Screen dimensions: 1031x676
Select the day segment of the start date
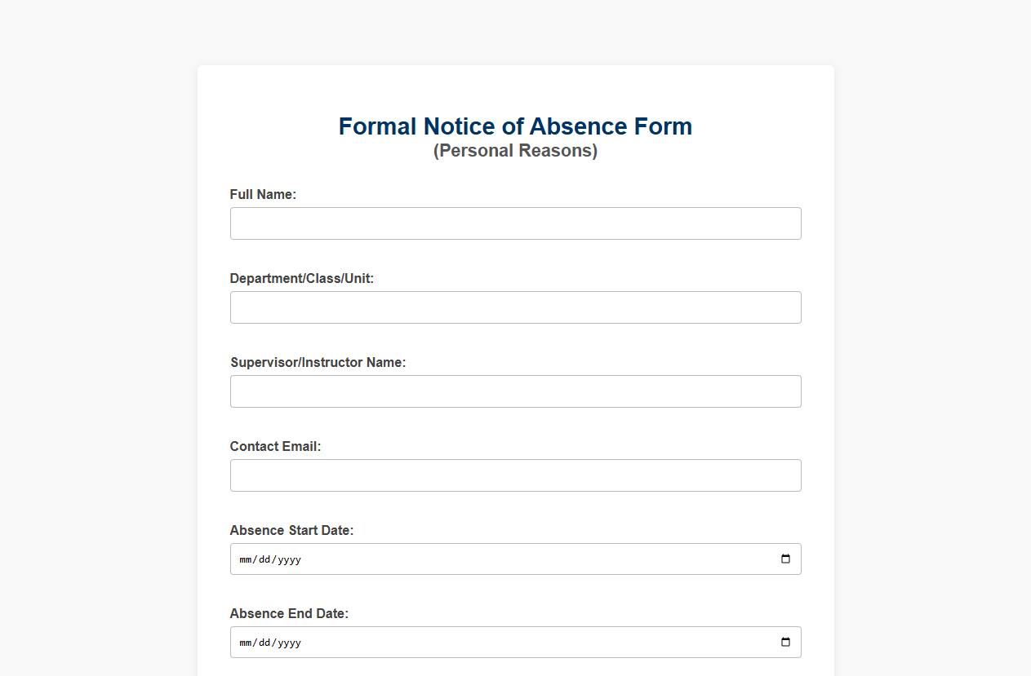[265, 559]
